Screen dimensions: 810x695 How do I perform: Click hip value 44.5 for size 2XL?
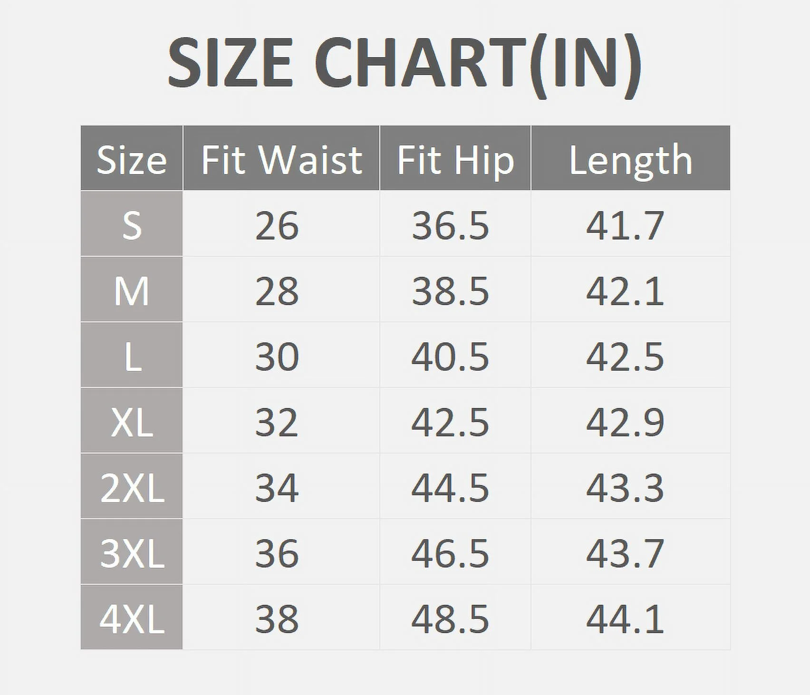point(450,487)
